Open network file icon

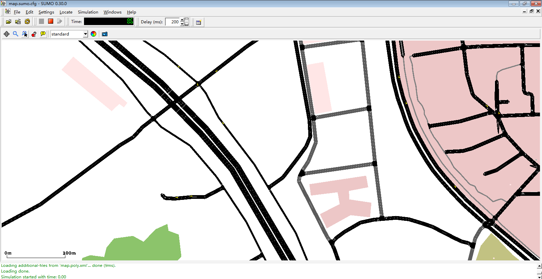[x=18, y=22]
